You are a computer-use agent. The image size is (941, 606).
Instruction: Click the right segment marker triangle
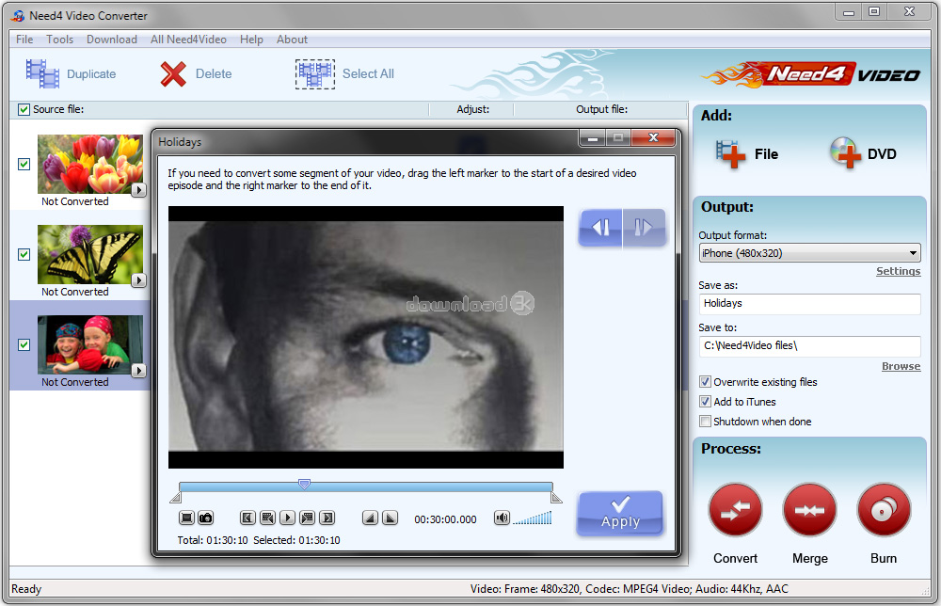(556, 498)
